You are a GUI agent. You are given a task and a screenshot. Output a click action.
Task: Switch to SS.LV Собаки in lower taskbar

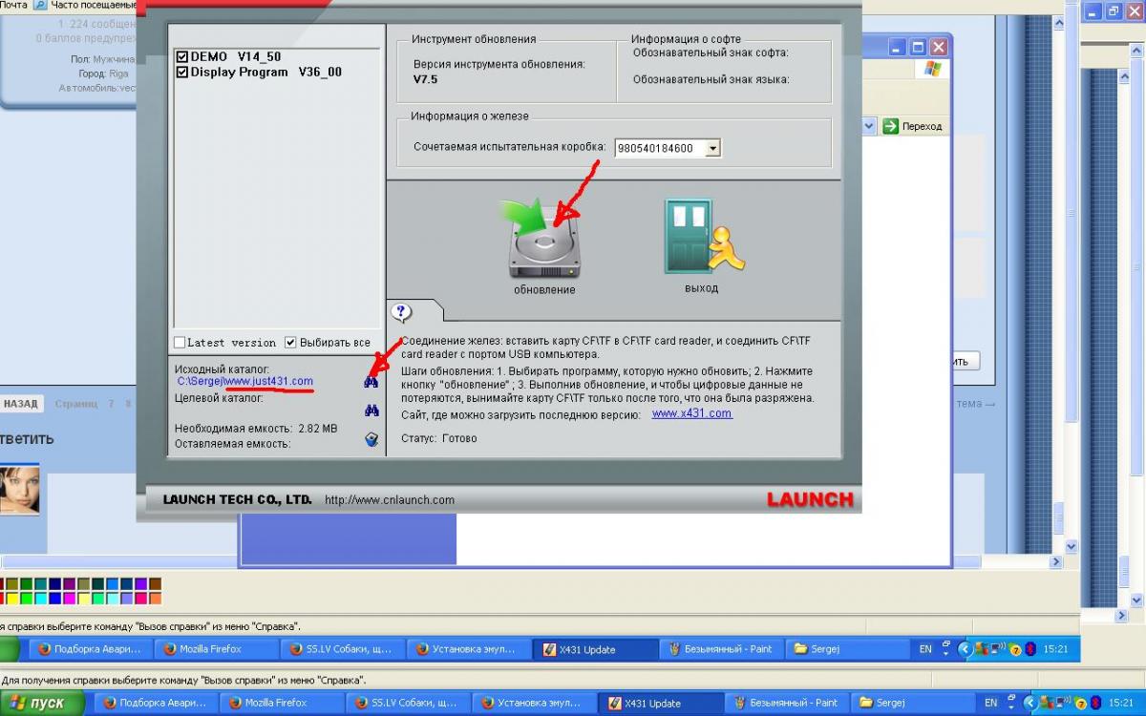point(407,703)
